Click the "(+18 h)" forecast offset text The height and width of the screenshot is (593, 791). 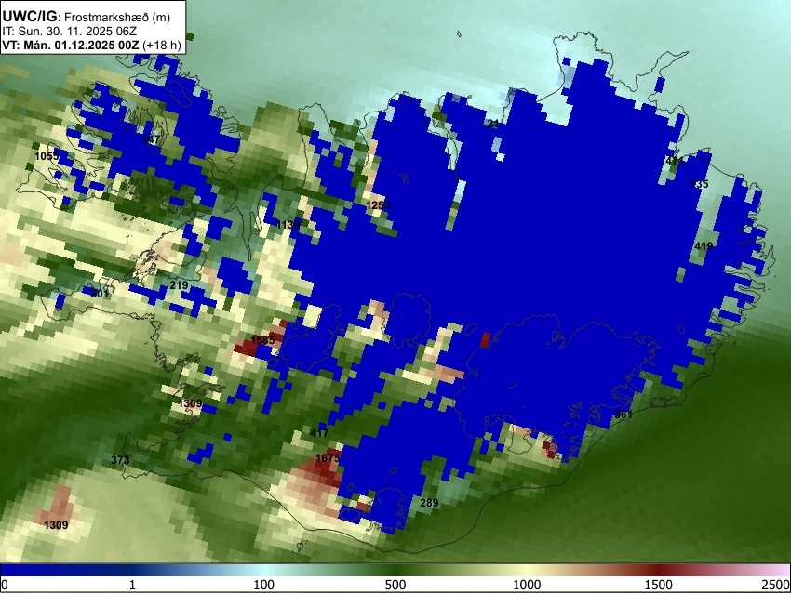click(x=161, y=45)
